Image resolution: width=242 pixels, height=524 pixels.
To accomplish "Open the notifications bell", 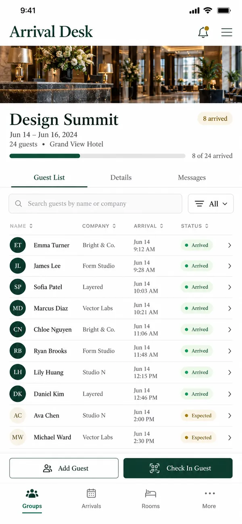I will tap(203, 32).
